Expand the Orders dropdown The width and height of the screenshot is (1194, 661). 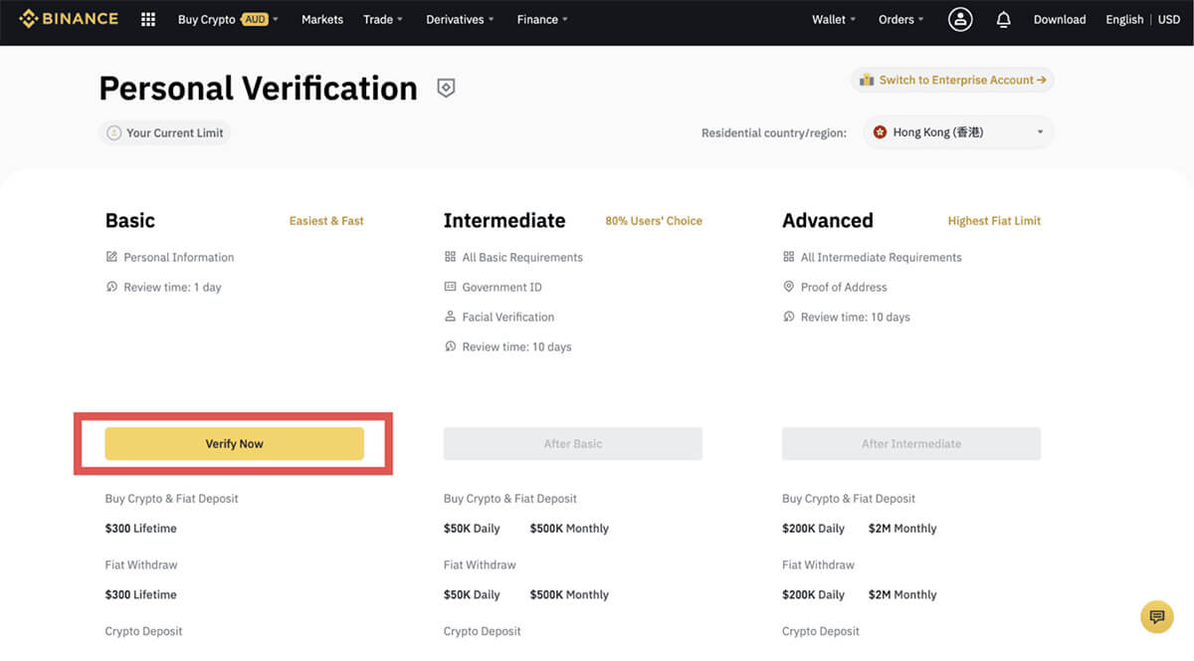click(900, 19)
